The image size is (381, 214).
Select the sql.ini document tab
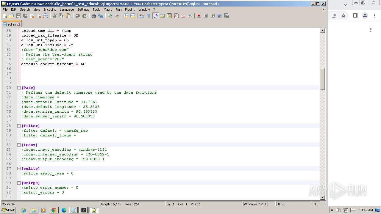(11, 24)
